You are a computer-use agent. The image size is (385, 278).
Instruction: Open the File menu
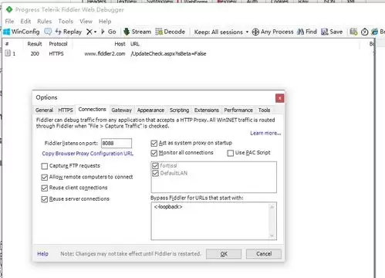pos(9,21)
